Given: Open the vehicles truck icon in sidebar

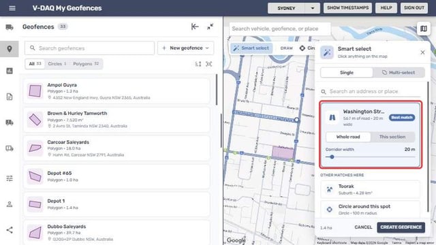Looking at the screenshot, I should (10, 27).
